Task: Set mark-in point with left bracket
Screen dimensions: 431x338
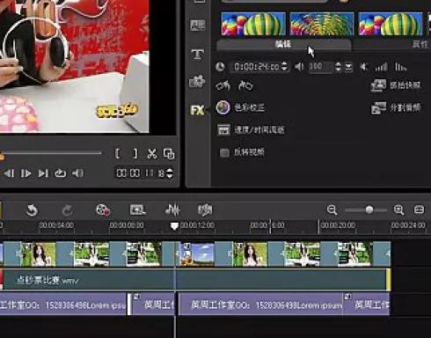Action: click(x=117, y=153)
